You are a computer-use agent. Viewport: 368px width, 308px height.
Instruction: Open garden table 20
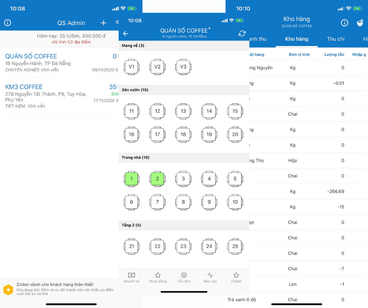point(235,134)
